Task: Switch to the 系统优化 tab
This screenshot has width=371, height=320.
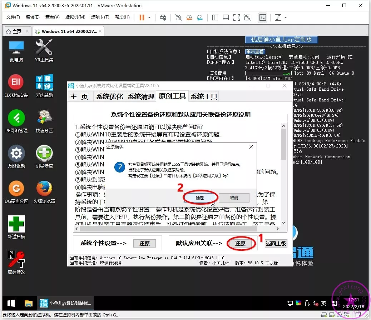Action: [109, 96]
